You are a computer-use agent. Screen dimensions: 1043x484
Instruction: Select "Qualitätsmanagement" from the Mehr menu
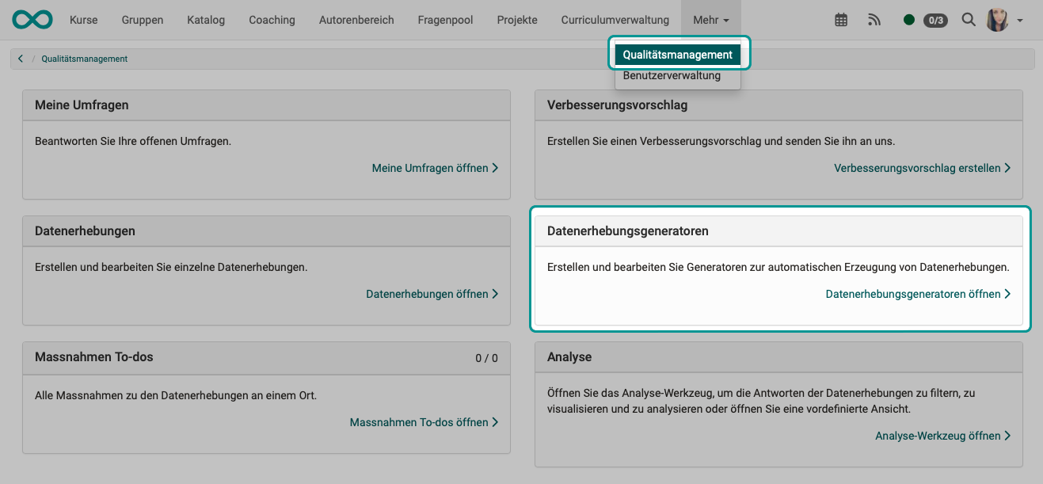click(677, 54)
